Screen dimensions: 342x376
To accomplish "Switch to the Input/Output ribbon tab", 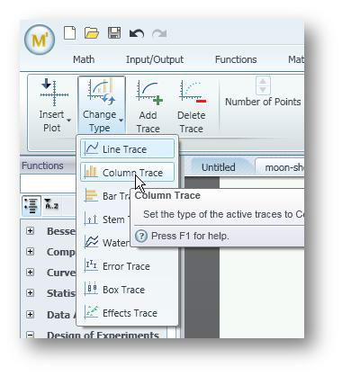I will point(155,59).
